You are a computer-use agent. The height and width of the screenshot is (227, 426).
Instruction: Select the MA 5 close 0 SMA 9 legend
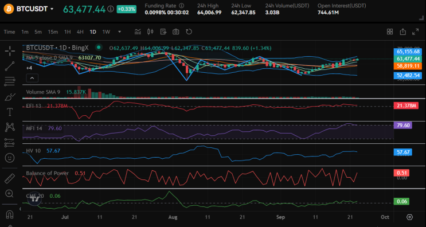click(x=49, y=57)
